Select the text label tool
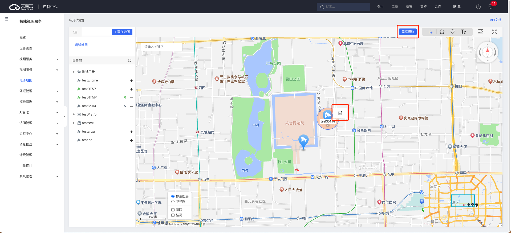 [463, 32]
